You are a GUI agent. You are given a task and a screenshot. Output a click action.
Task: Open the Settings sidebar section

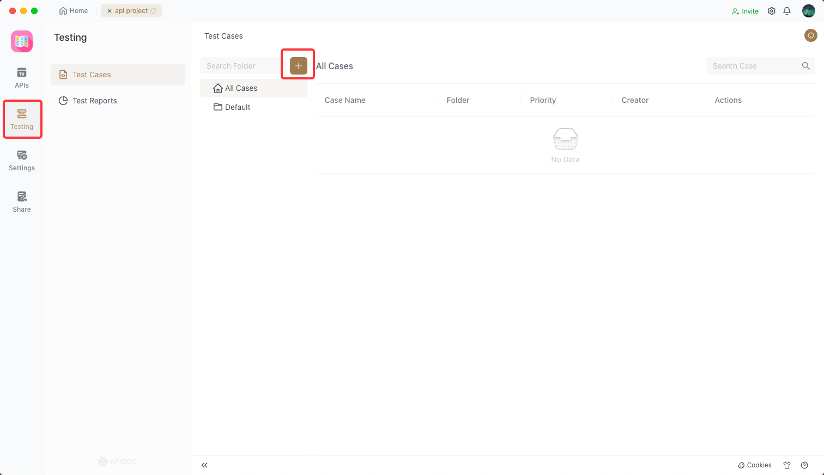tap(22, 161)
